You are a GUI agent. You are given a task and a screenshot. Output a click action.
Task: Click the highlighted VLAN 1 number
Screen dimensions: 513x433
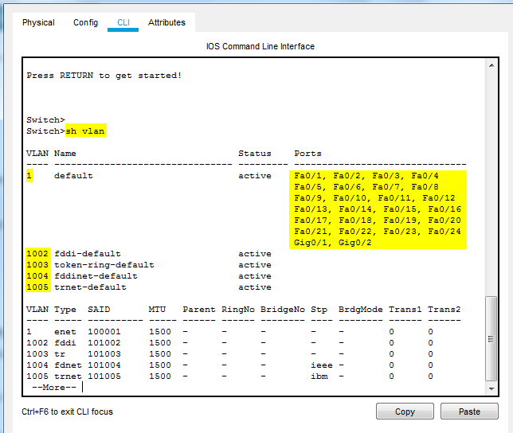coord(29,176)
